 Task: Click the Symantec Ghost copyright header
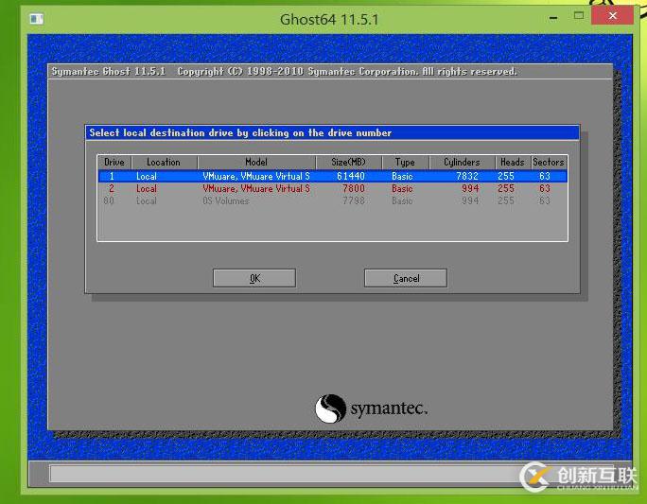pos(285,71)
